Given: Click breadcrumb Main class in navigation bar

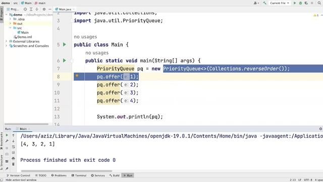Looking at the screenshot, I should 26,3.
